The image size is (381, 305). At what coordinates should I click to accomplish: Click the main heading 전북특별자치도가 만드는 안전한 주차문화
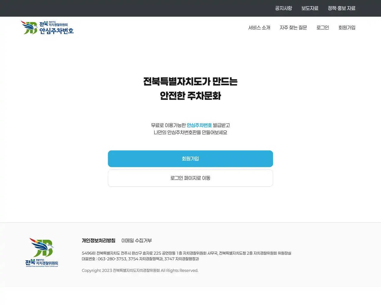coord(190,89)
